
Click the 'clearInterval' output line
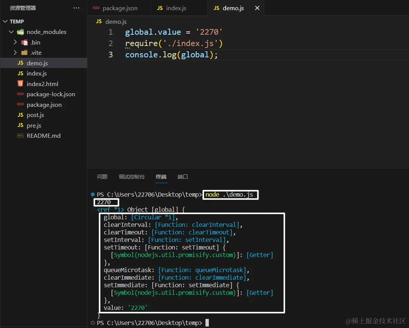pyautogui.click(x=173, y=225)
